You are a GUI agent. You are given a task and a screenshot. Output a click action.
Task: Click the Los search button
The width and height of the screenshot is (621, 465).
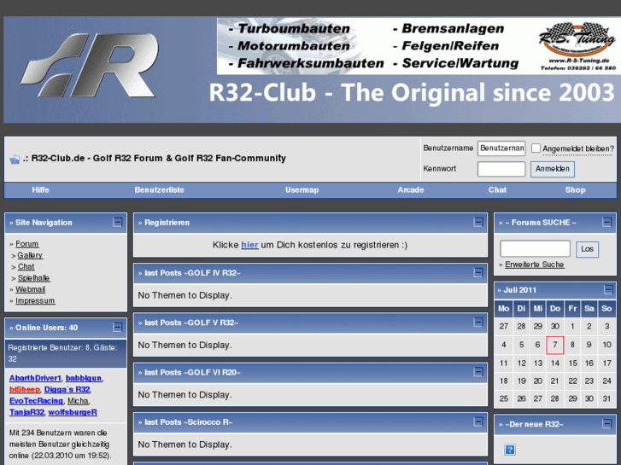click(x=587, y=249)
